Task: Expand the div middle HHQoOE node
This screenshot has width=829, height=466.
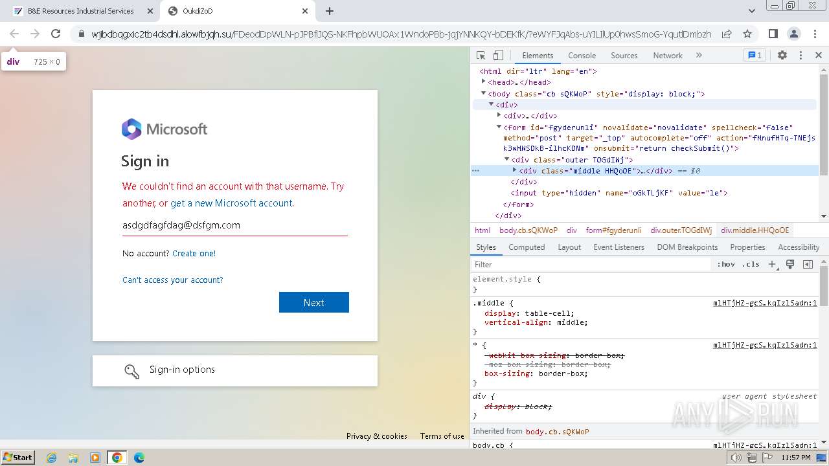Action: click(514, 170)
